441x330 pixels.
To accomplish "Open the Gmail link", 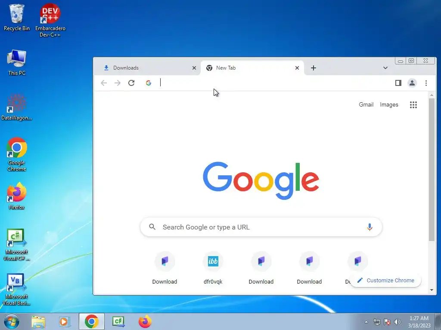I will point(366,105).
